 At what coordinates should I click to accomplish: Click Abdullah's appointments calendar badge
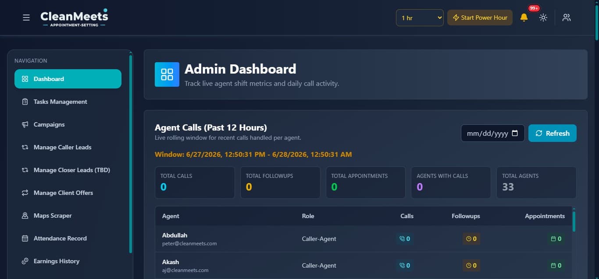click(556, 239)
